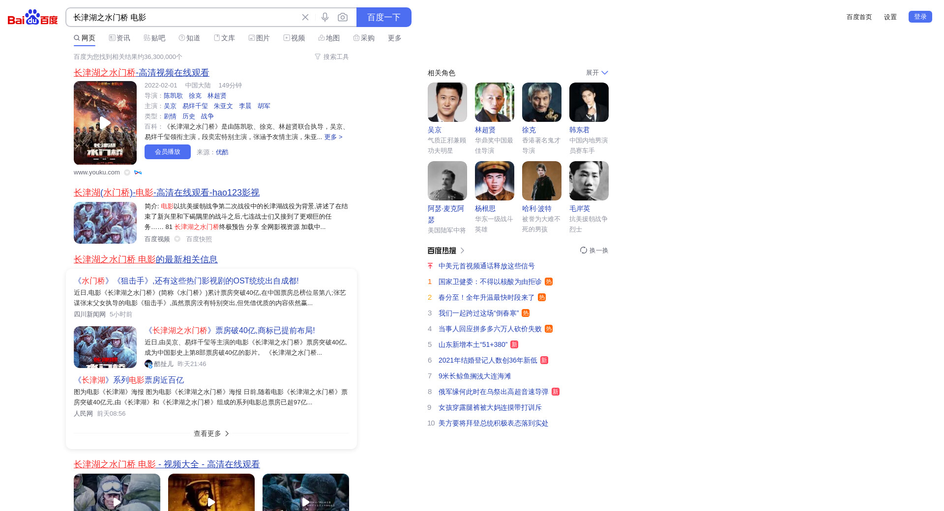Open hot search 春分至！全年升温最快时段来了
Screen dimensions: 944x511
[x=486, y=298]
